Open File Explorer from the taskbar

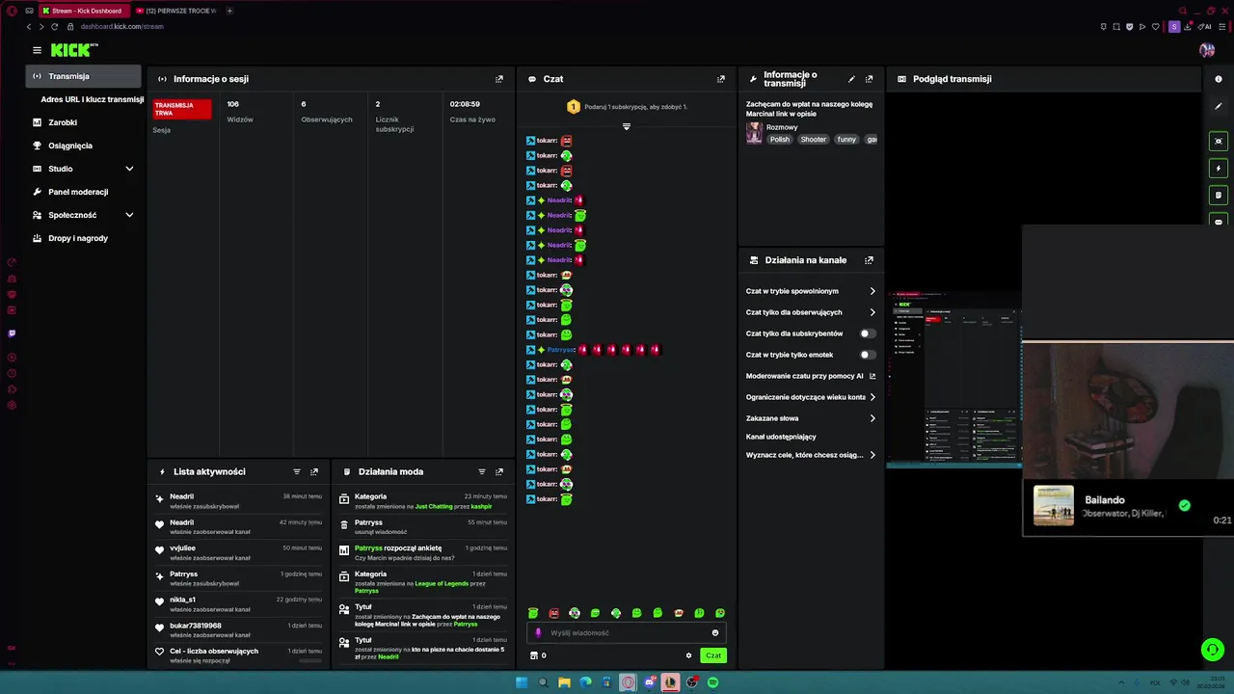[564, 682]
